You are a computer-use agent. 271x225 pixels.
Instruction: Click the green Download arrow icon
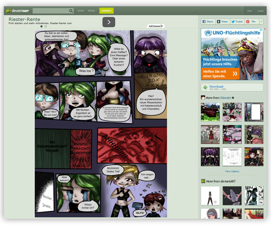[205, 87]
